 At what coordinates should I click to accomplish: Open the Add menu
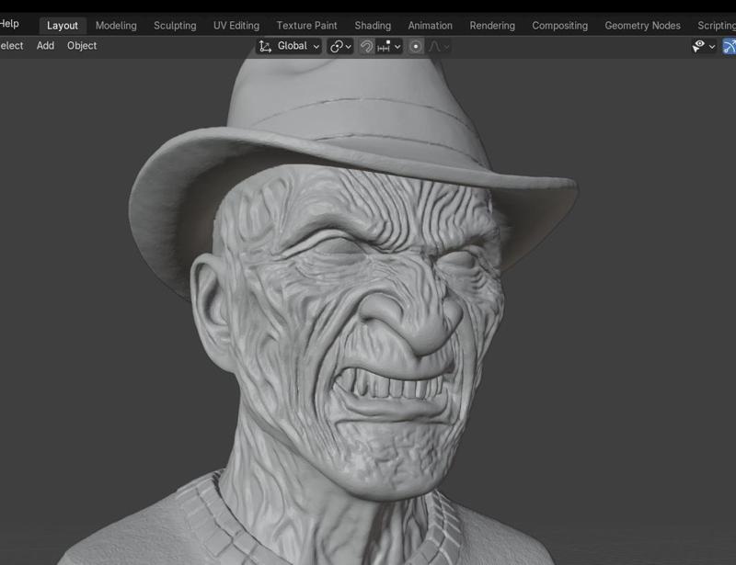click(44, 45)
